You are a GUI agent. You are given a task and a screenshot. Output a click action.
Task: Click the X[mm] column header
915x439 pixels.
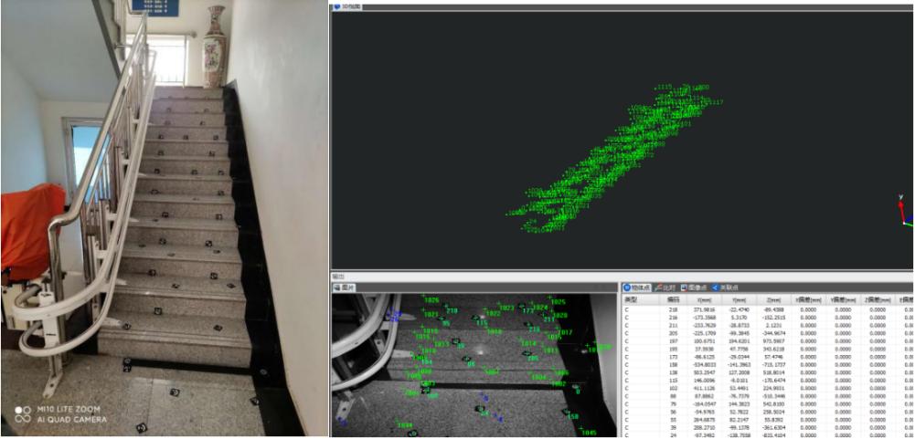(703, 298)
